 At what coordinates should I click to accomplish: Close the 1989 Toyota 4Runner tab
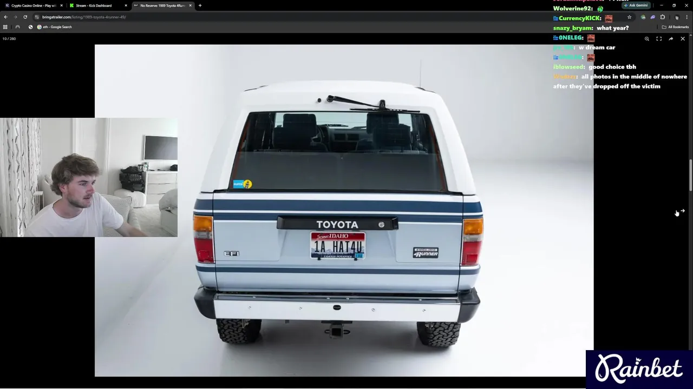pyautogui.click(x=190, y=5)
